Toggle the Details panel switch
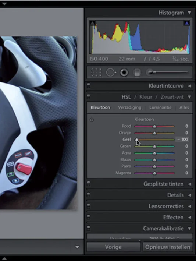 [89, 195]
